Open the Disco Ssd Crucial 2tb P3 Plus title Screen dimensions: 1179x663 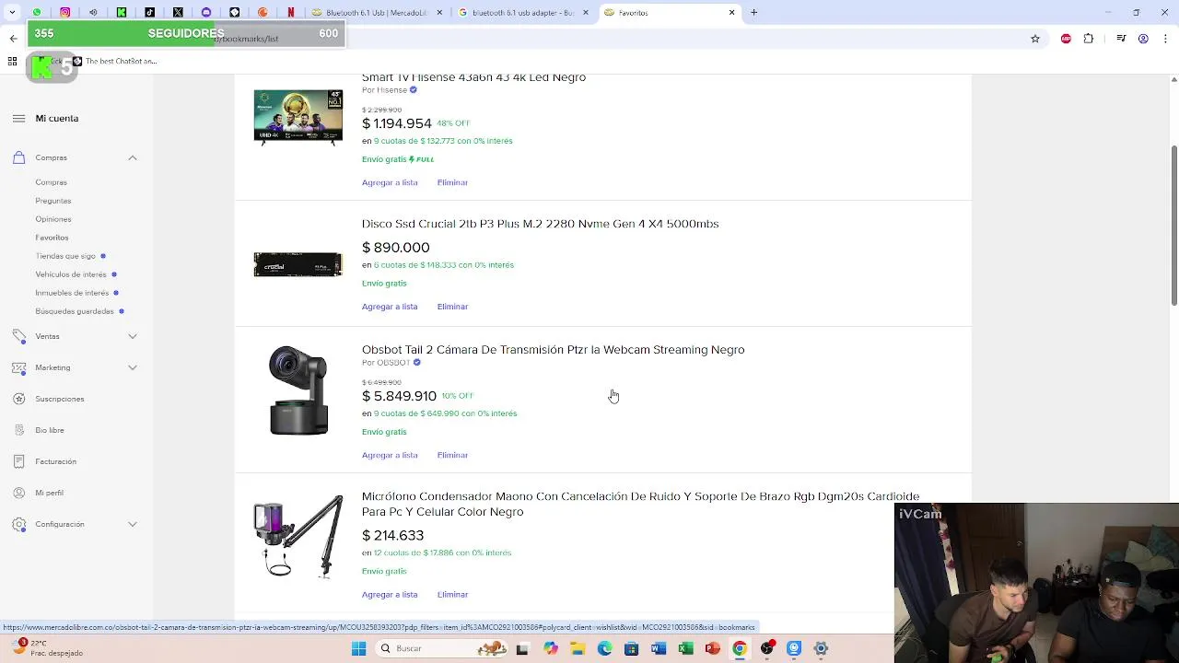pyautogui.click(x=540, y=224)
